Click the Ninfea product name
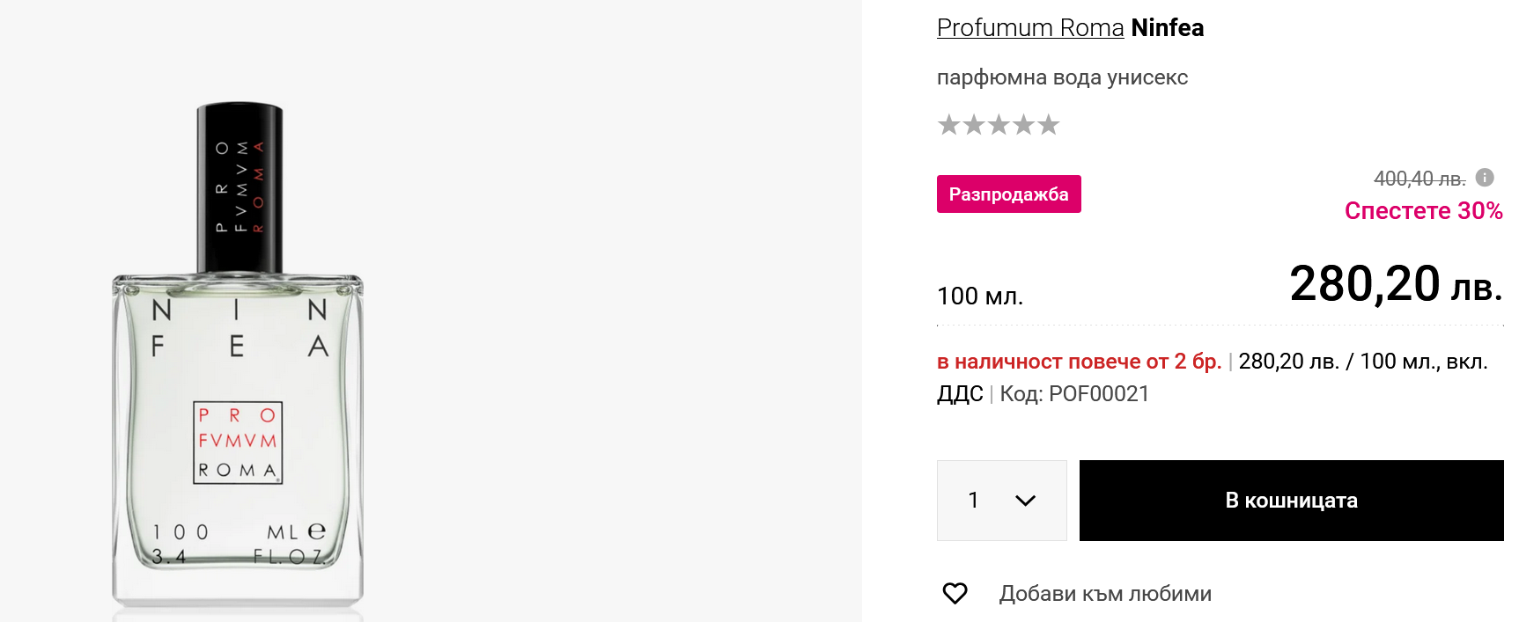The height and width of the screenshot is (622, 1519). pos(1167,28)
